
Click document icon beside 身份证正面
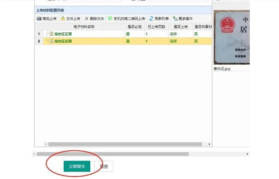tap(52, 34)
